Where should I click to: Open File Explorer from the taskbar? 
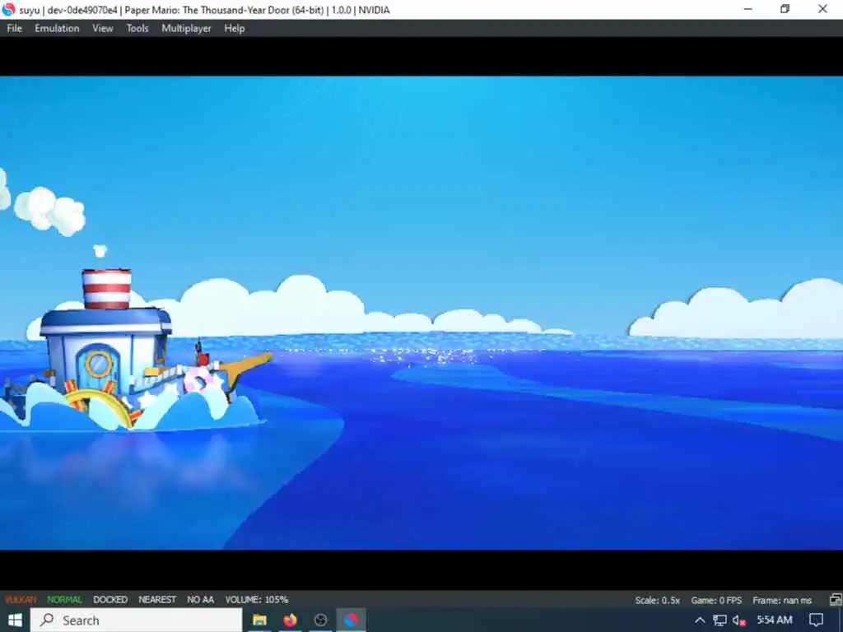pos(259,620)
